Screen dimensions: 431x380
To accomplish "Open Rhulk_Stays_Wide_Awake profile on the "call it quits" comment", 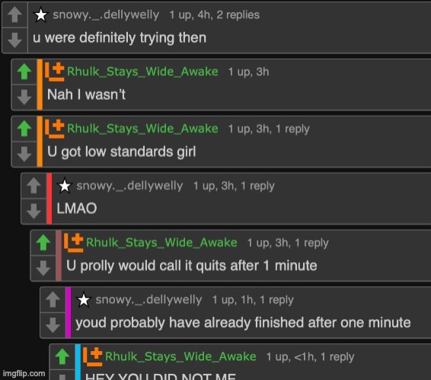I will (x=161, y=242).
